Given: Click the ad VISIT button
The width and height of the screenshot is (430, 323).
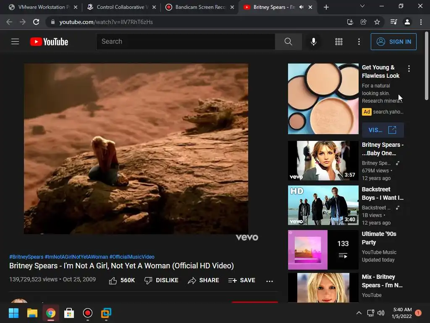Looking at the screenshot, I should 383,130.
